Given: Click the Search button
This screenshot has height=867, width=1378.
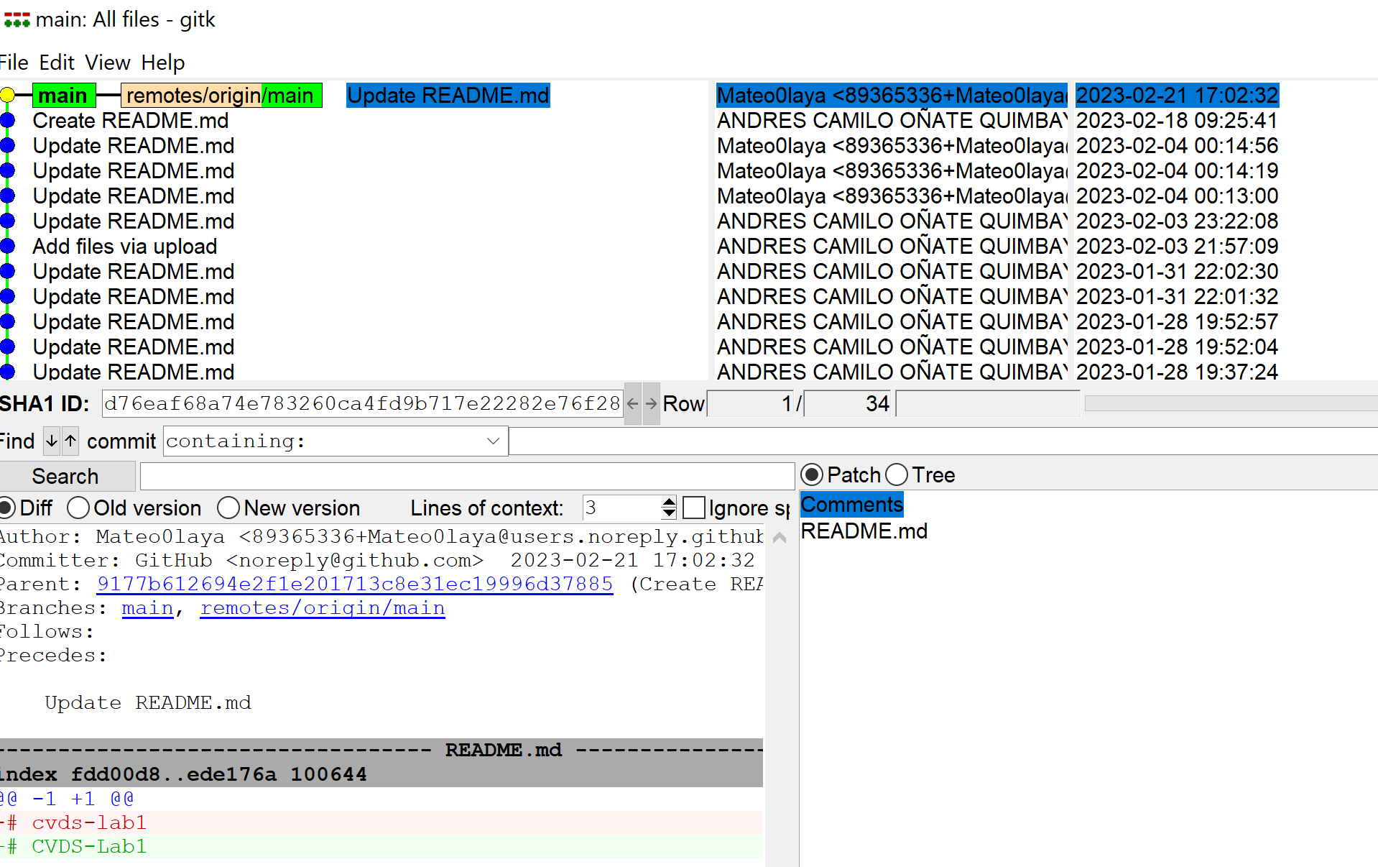Looking at the screenshot, I should coord(65,475).
